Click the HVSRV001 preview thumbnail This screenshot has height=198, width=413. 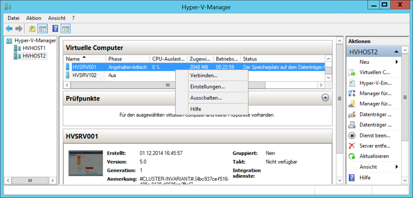coord(86,163)
